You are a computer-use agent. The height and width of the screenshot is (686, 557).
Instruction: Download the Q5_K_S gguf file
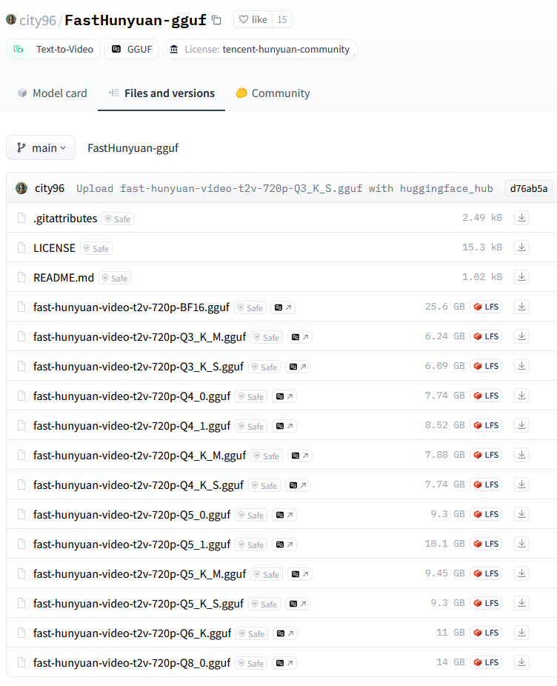pyautogui.click(x=521, y=603)
